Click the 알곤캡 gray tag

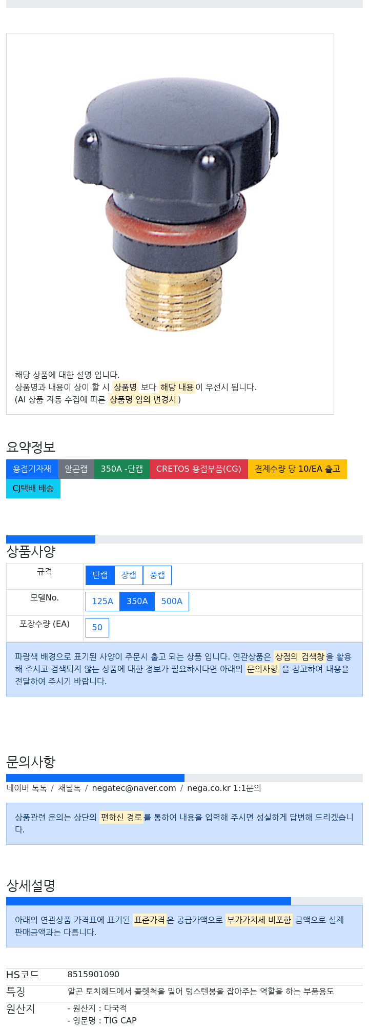76,469
